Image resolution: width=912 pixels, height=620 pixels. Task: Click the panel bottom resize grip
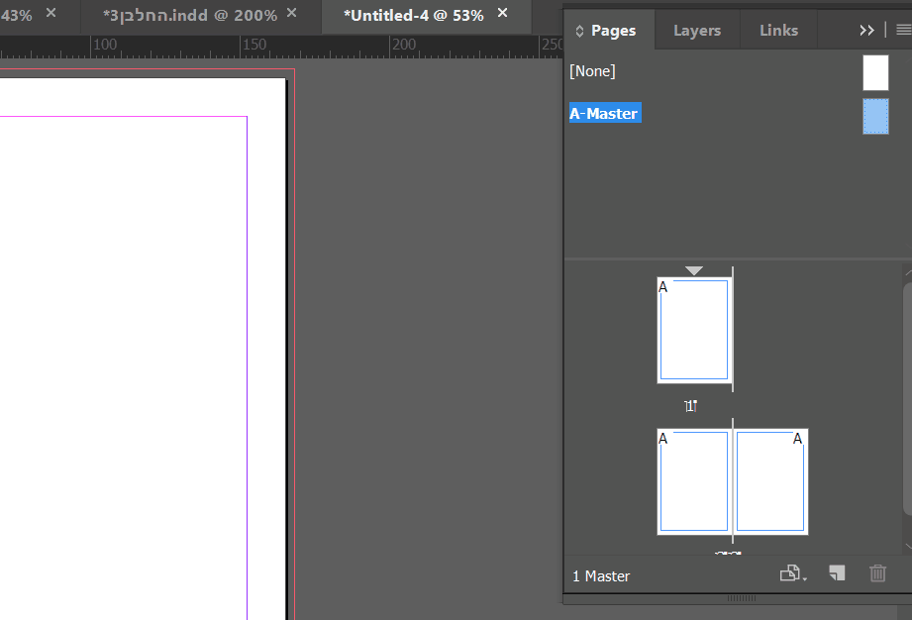742,598
